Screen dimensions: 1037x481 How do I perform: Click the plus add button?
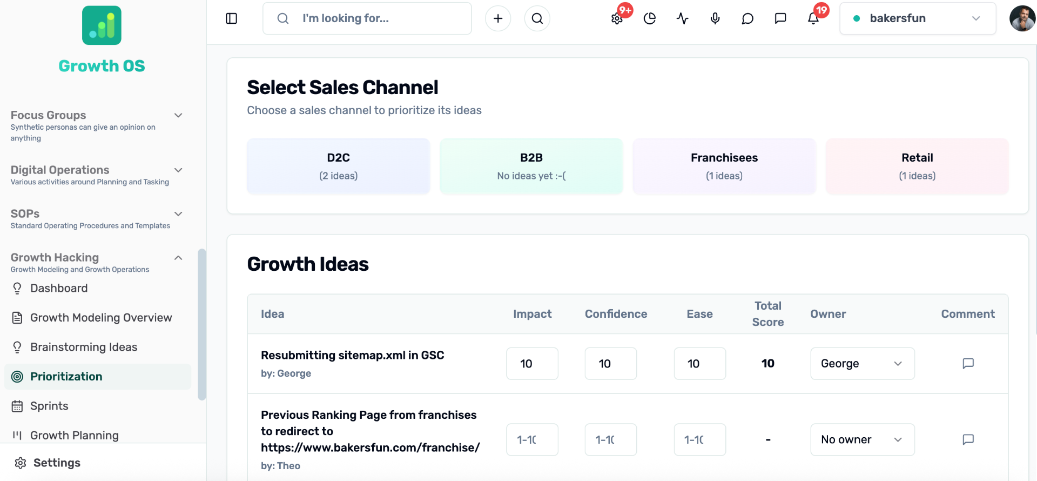tap(498, 18)
